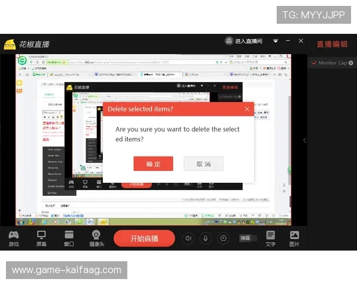Cancel deletion with the 取消 button
This screenshot has width=357, height=285.
[x=203, y=164]
